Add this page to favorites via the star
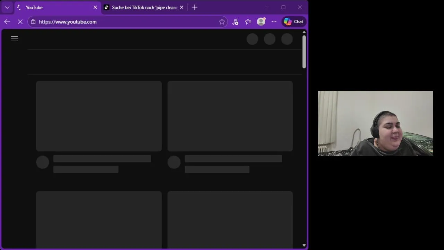 [222, 22]
